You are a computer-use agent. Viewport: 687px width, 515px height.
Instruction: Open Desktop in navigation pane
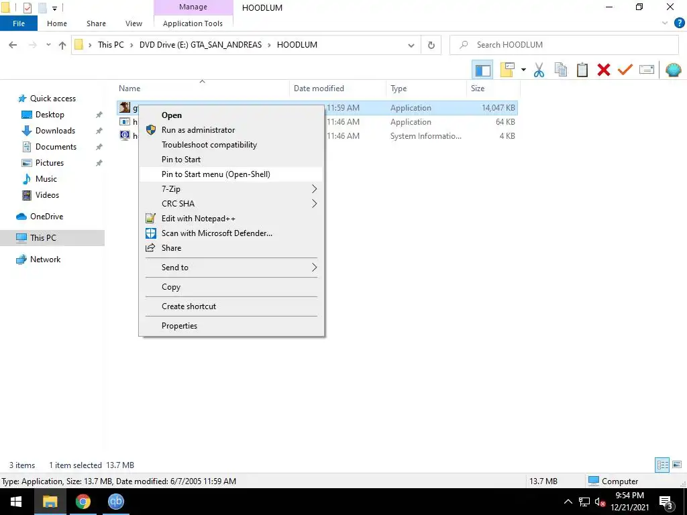[x=50, y=115]
